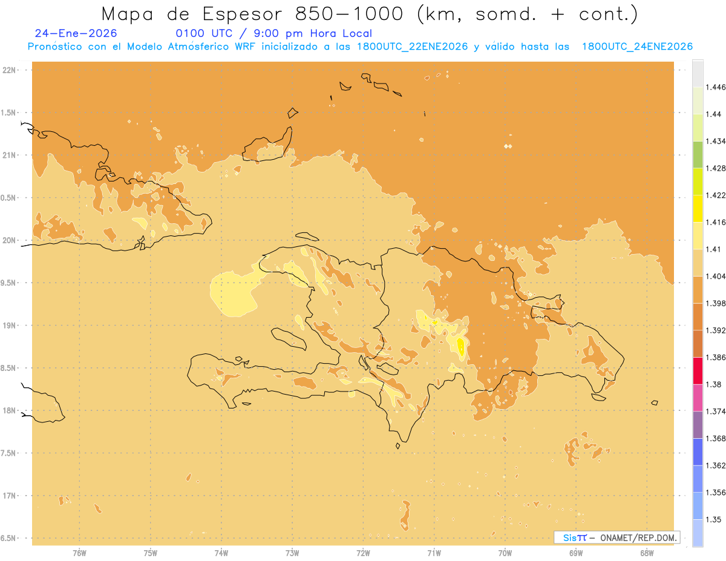
Task: Click legend value '1.398'
Action: coord(716,303)
